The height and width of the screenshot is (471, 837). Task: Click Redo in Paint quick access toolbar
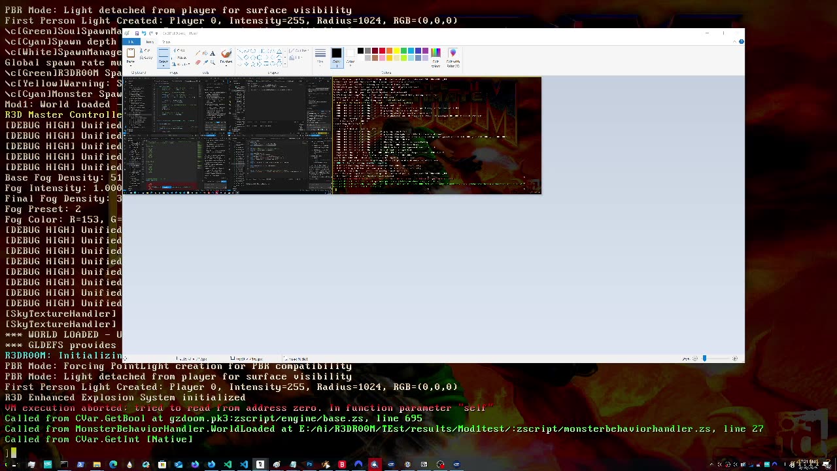coord(151,33)
